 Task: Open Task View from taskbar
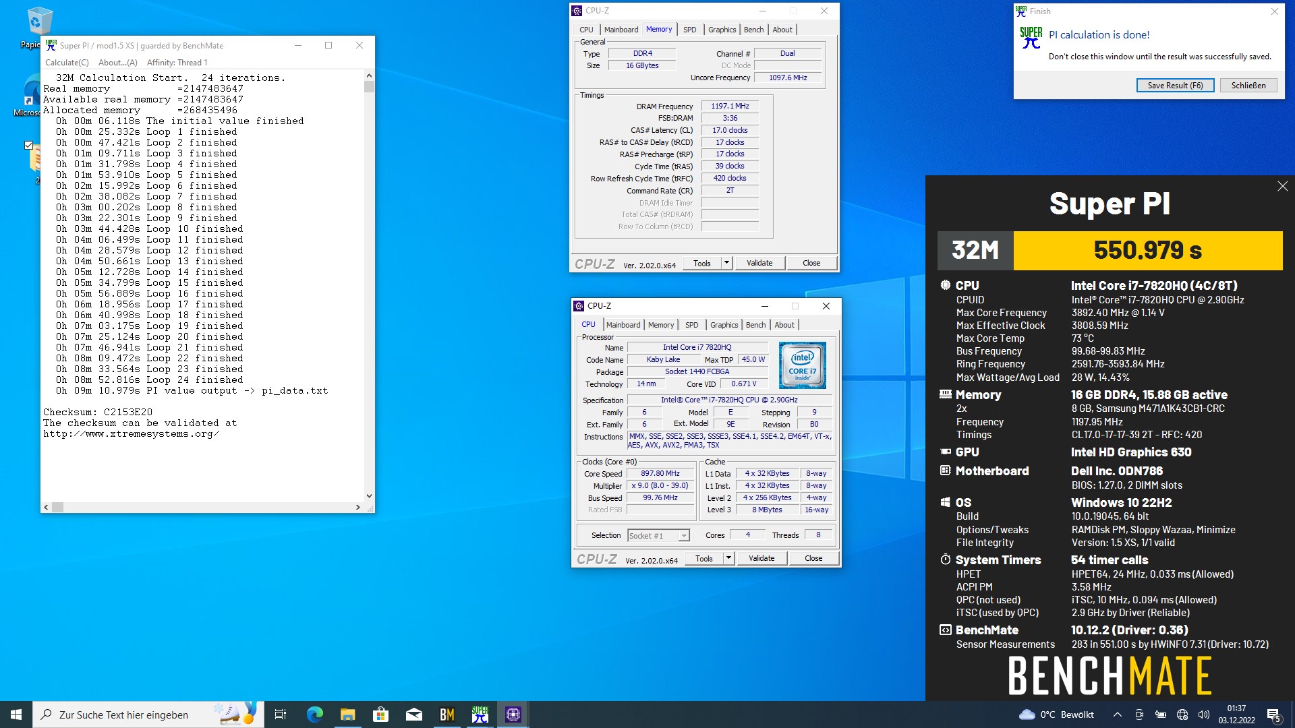281,715
